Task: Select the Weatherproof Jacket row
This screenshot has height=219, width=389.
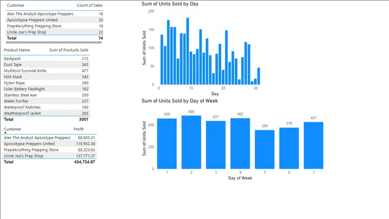Action: pos(46,113)
